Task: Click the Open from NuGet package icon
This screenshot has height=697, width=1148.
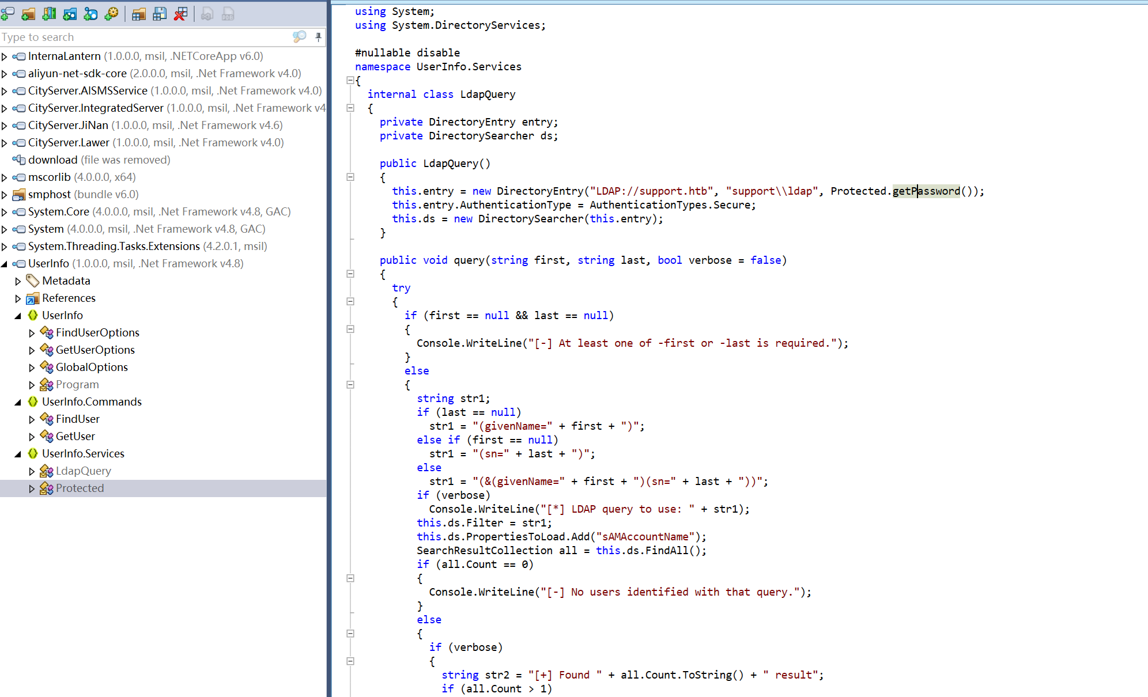Action: pos(90,14)
